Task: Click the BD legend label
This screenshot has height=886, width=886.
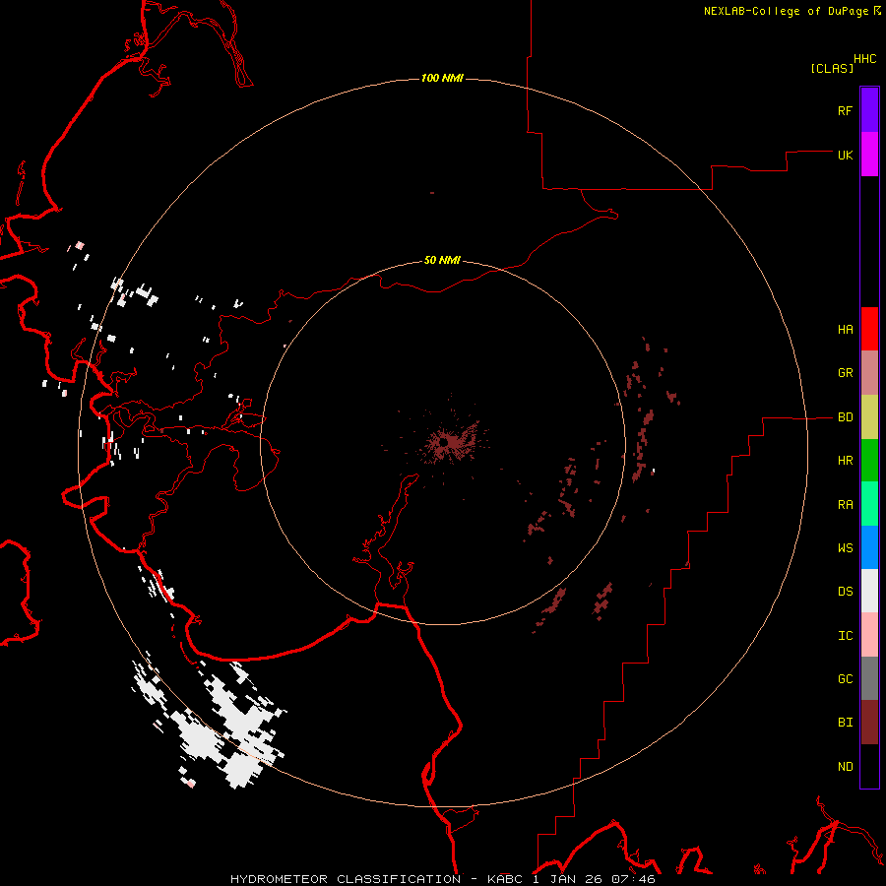Action: 845,417
